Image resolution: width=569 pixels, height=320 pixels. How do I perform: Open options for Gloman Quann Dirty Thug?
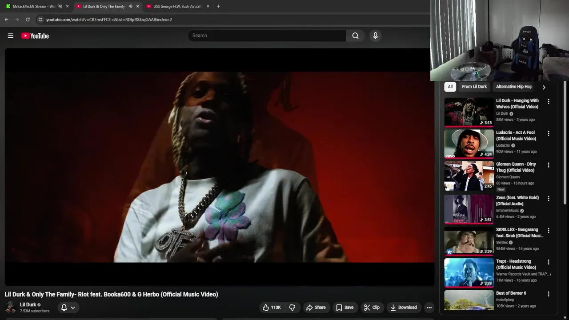(549, 165)
